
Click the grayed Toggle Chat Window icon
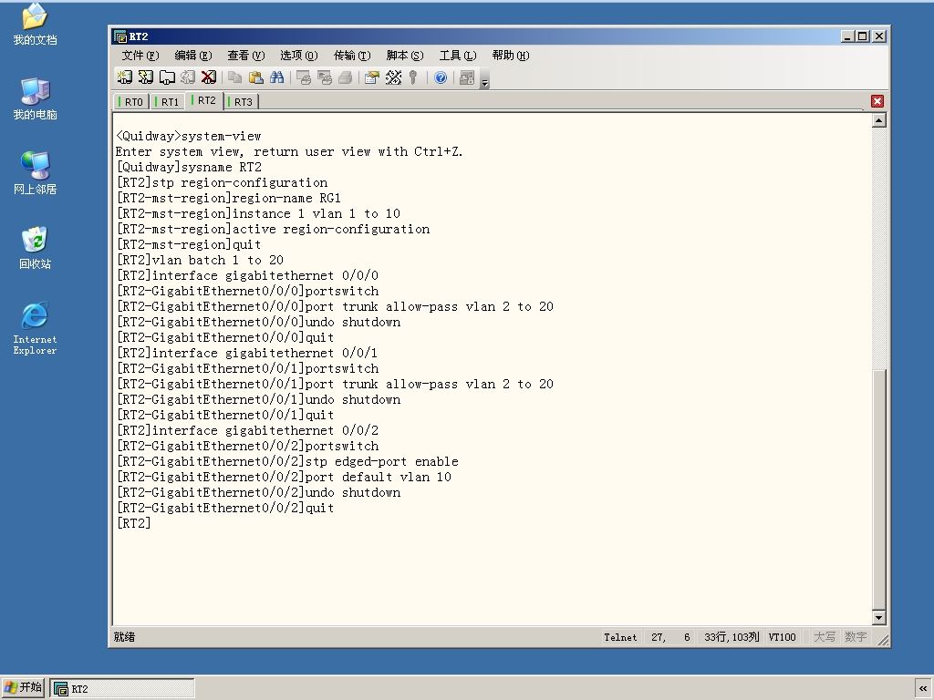[x=467, y=77]
